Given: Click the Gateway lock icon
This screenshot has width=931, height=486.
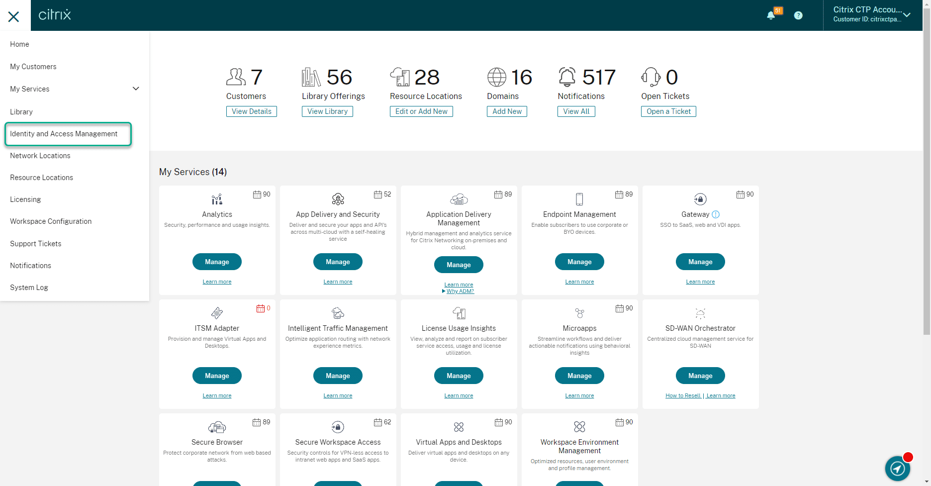Looking at the screenshot, I should [700, 199].
